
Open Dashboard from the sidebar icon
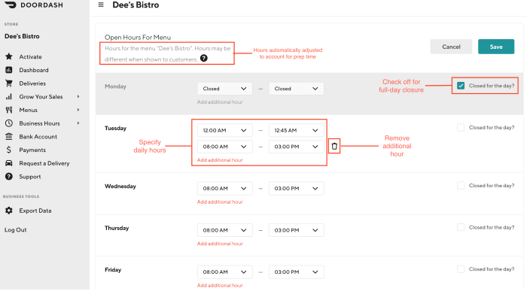coord(9,70)
